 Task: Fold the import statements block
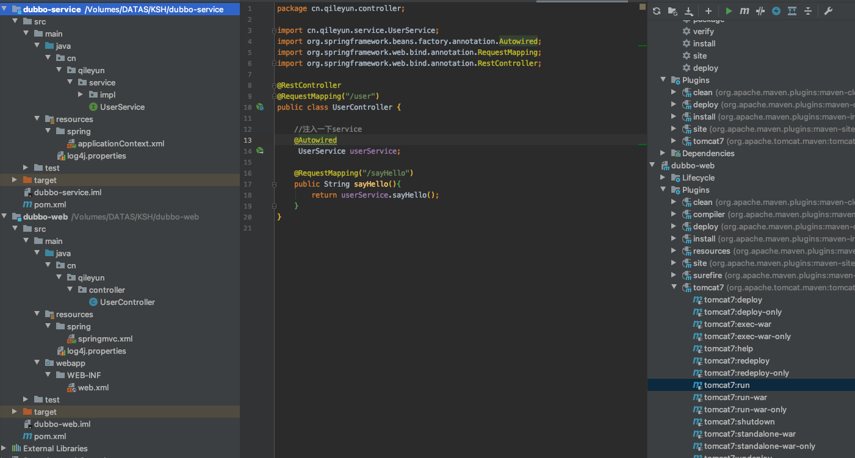click(x=274, y=30)
